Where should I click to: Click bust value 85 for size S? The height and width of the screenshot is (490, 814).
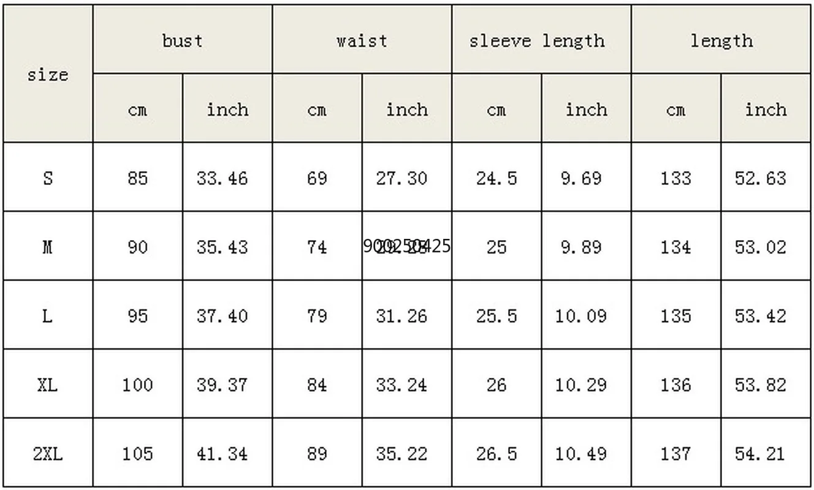(137, 178)
